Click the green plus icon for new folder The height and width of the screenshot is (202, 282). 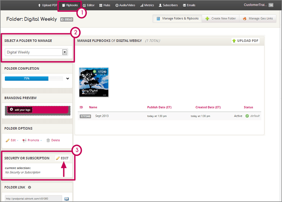[x=207, y=19]
